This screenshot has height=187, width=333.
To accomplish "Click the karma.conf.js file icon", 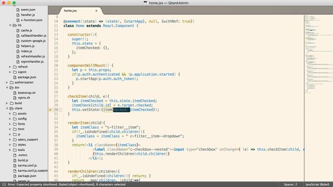I will pyautogui.click(x=15, y=165).
